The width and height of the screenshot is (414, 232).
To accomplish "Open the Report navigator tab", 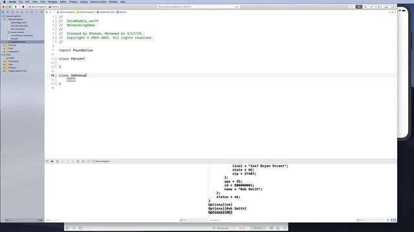I will click(x=41, y=12).
